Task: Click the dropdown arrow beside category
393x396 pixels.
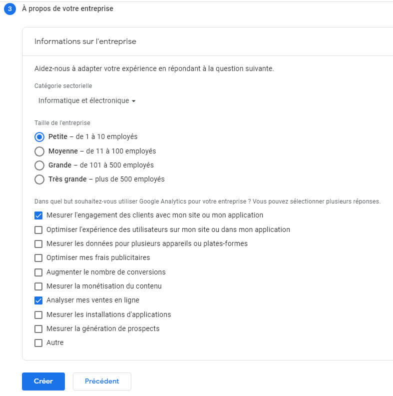Action: 134,101
